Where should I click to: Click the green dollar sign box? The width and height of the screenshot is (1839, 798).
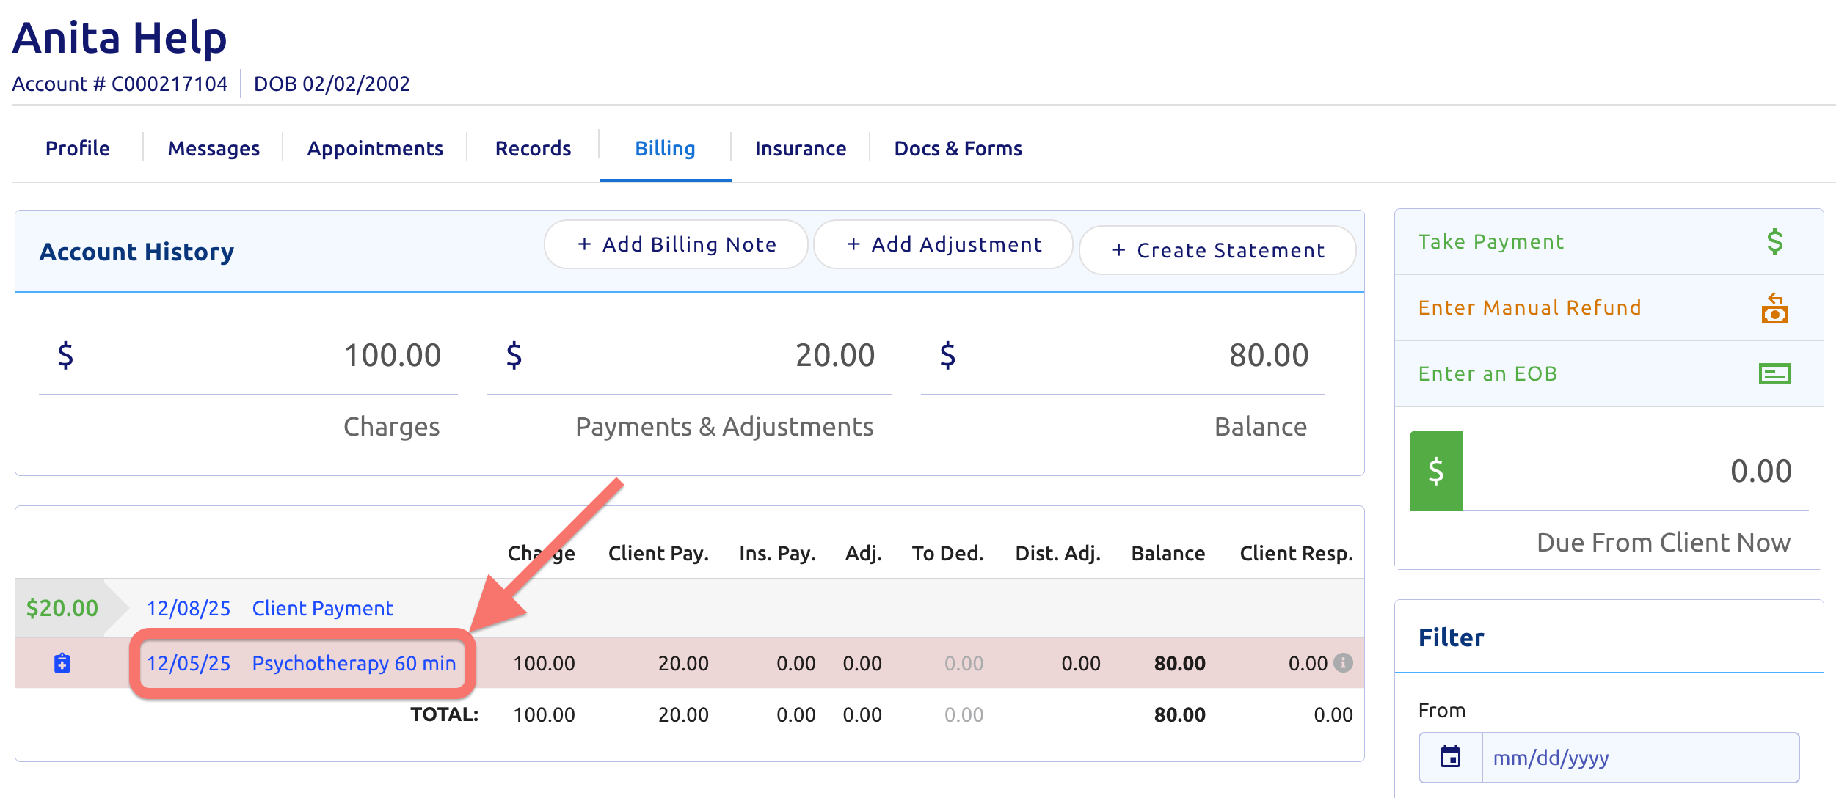click(x=1435, y=471)
